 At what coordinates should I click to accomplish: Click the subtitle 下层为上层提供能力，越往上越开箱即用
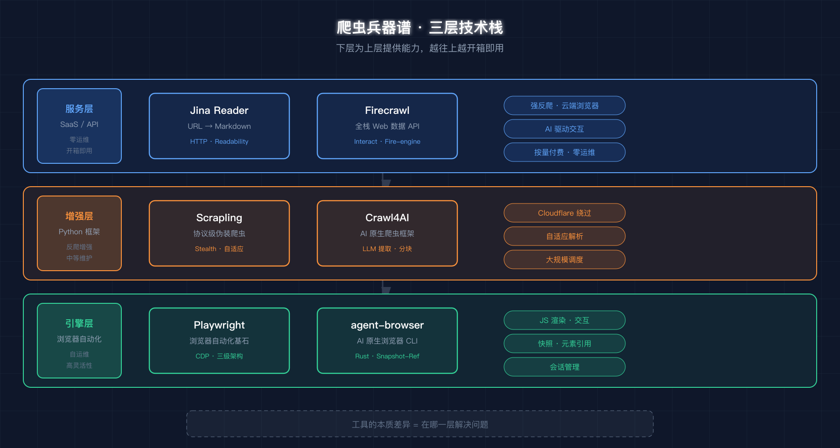(420, 48)
